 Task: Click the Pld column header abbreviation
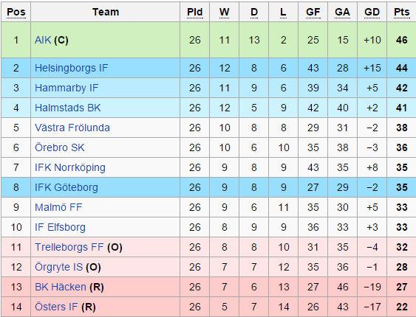tap(195, 12)
